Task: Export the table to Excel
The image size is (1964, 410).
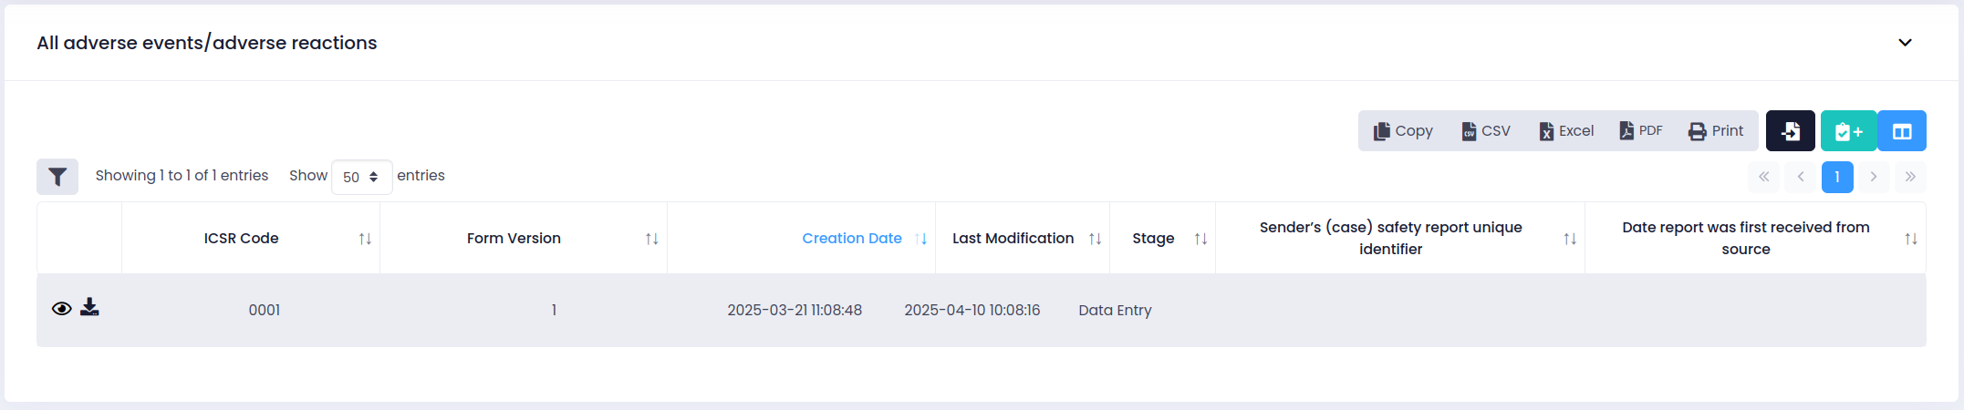Action: pyautogui.click(x=1566, y=131)
